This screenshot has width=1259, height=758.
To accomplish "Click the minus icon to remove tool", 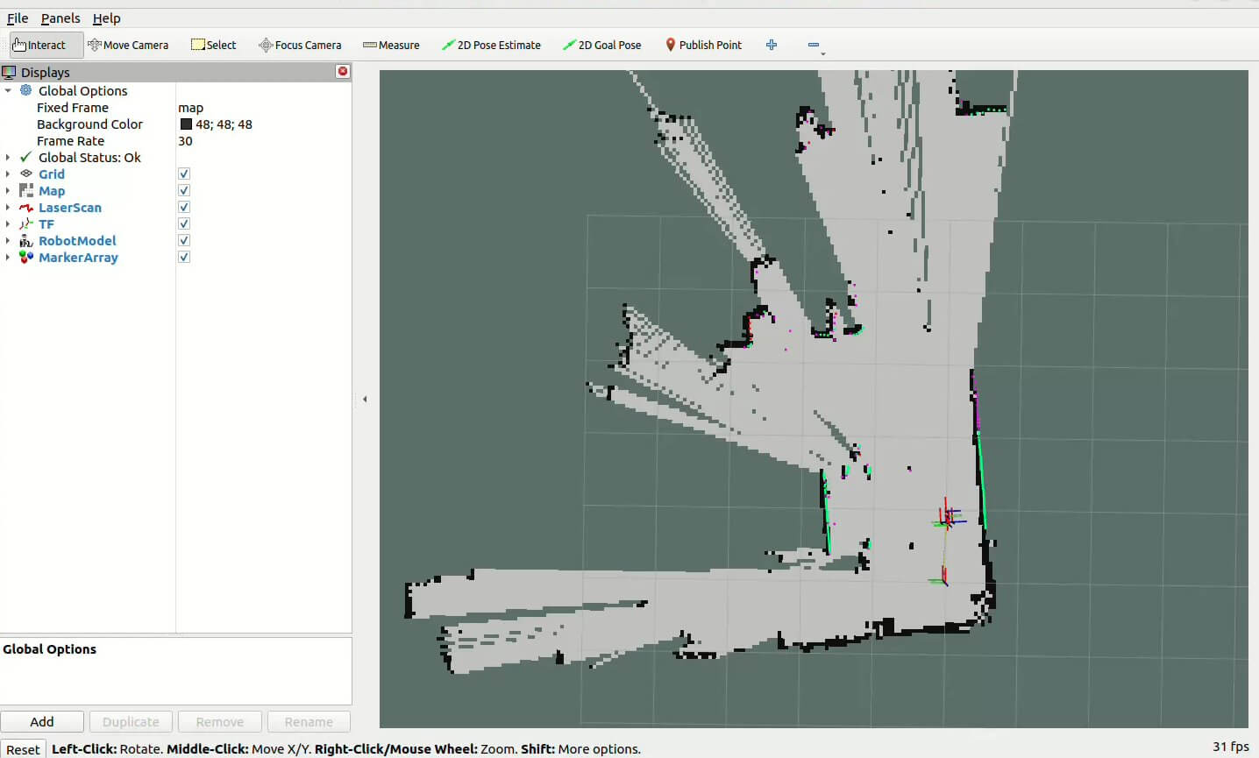I will (x=814, y=45).
